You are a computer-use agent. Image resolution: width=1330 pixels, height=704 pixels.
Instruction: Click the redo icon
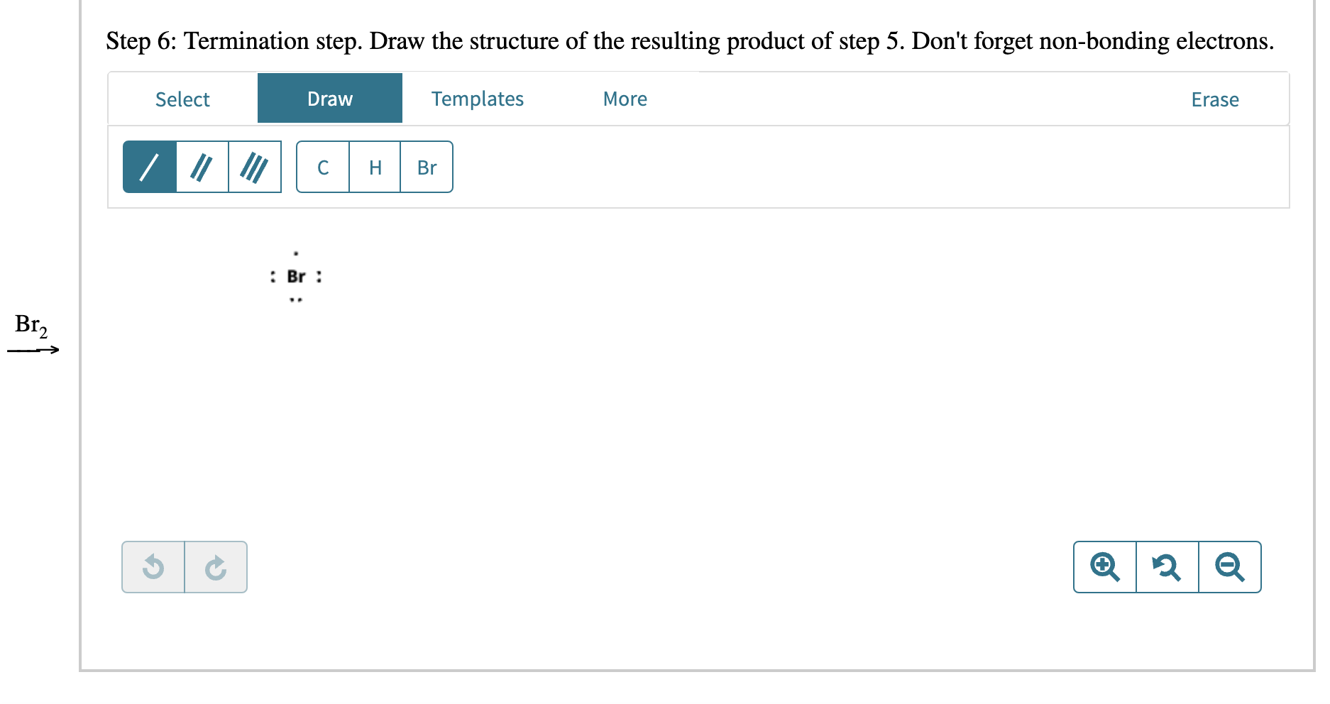click(215, 567)
